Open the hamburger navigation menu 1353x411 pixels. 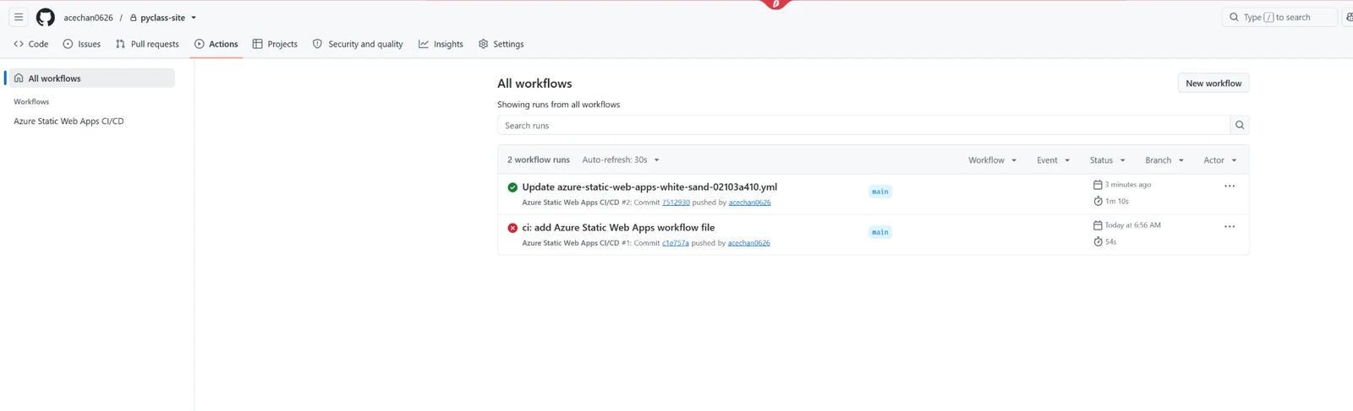point(19,17)
